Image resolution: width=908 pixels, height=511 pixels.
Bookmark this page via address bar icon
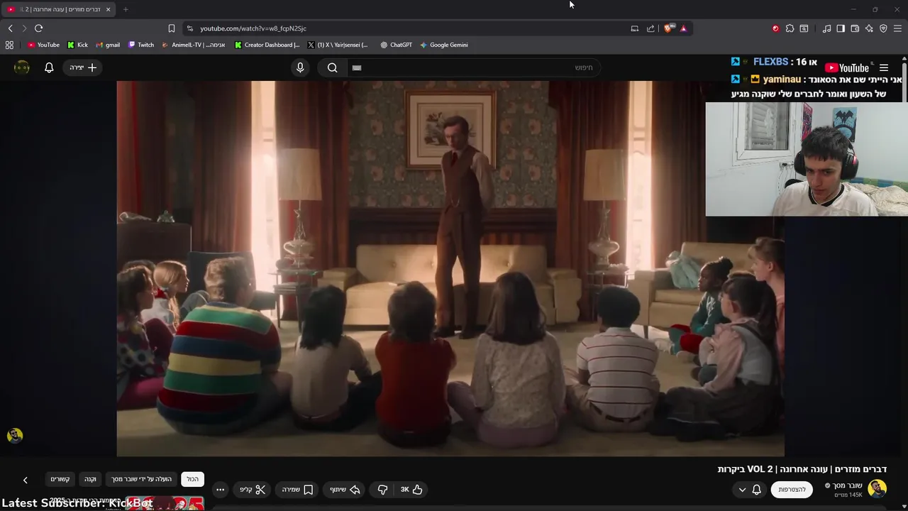pos(171,28)
